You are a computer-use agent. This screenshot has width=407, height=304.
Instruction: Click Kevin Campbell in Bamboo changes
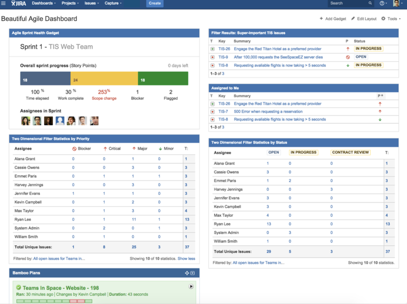92,294
